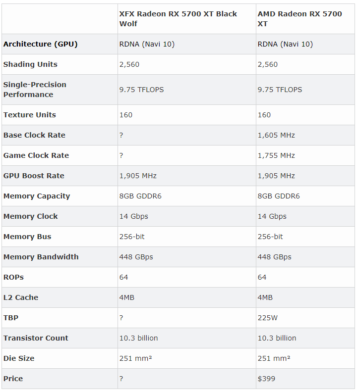The width and height of the screenshot is (357, 392).
Task: Click the AMD Radeon RX 5700 XT column header
Action: click(299, 19)
